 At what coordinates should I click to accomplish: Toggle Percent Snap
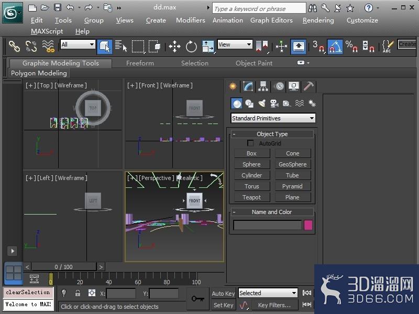coord(351,47)
